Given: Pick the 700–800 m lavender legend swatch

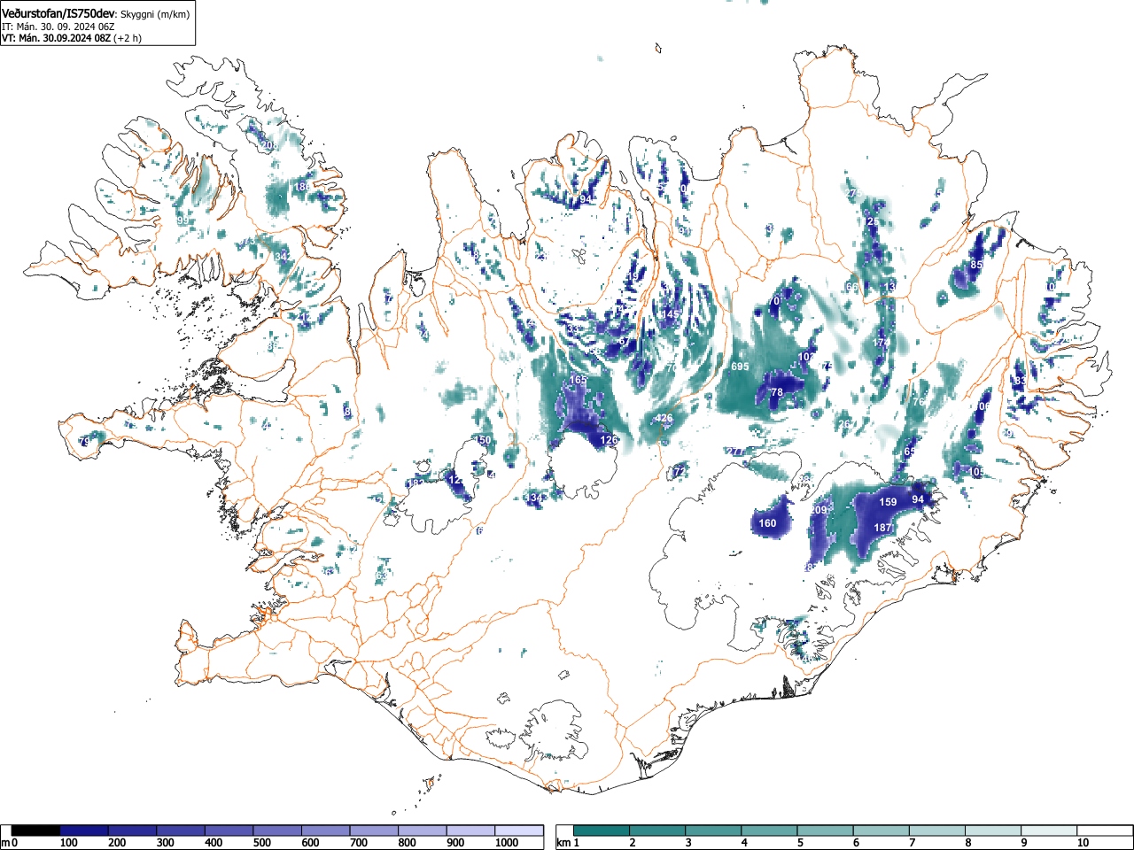Looking at the screenshot, I should tap(374, 831).
